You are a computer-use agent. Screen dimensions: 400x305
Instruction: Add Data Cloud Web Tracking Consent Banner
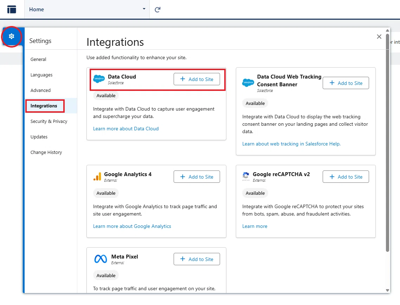346,83
